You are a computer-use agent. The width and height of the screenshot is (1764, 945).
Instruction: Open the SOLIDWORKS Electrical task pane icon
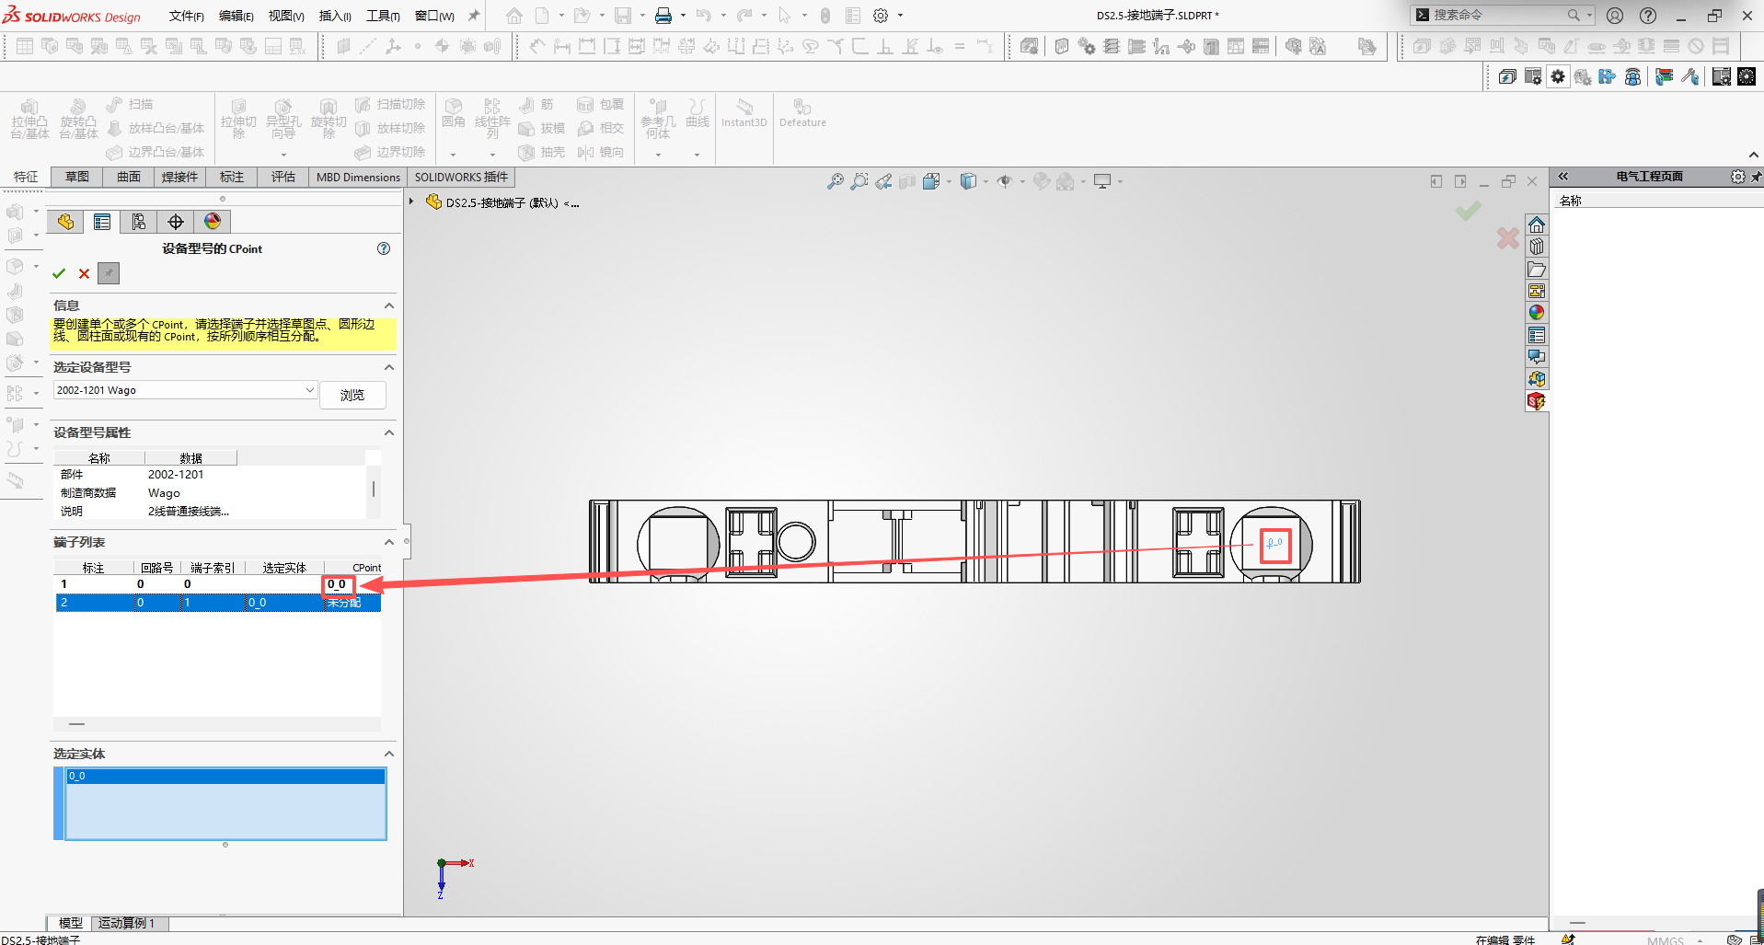[x=1537, y=401]
